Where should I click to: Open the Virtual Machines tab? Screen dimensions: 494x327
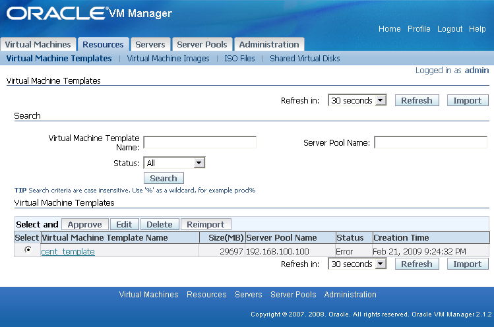tap(38, 44)
